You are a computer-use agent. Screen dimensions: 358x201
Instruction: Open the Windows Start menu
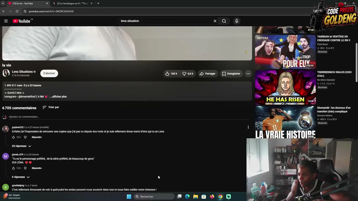[x=129, y=197]
